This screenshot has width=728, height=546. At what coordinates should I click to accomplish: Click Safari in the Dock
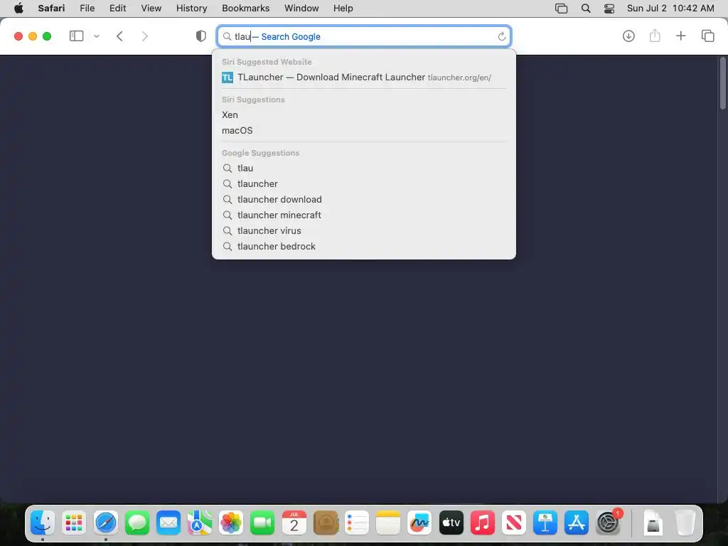(106, 523)
